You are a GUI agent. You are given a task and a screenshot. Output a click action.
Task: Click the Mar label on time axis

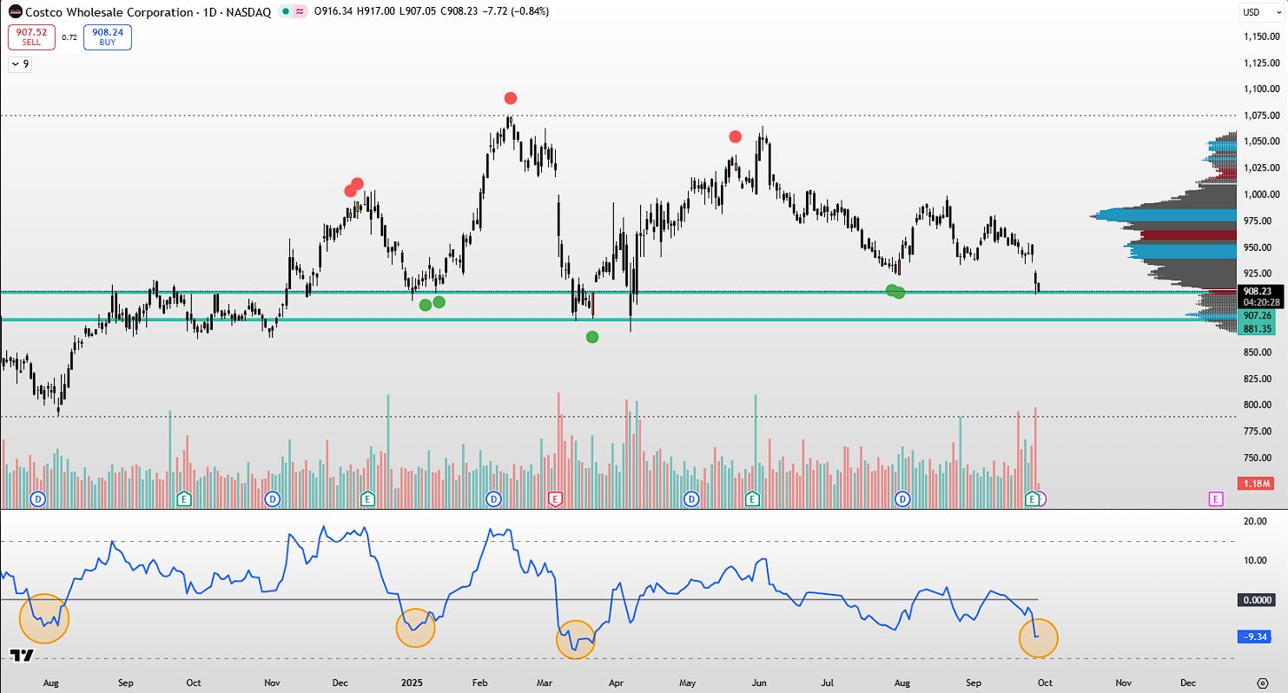tap(545, 683)
